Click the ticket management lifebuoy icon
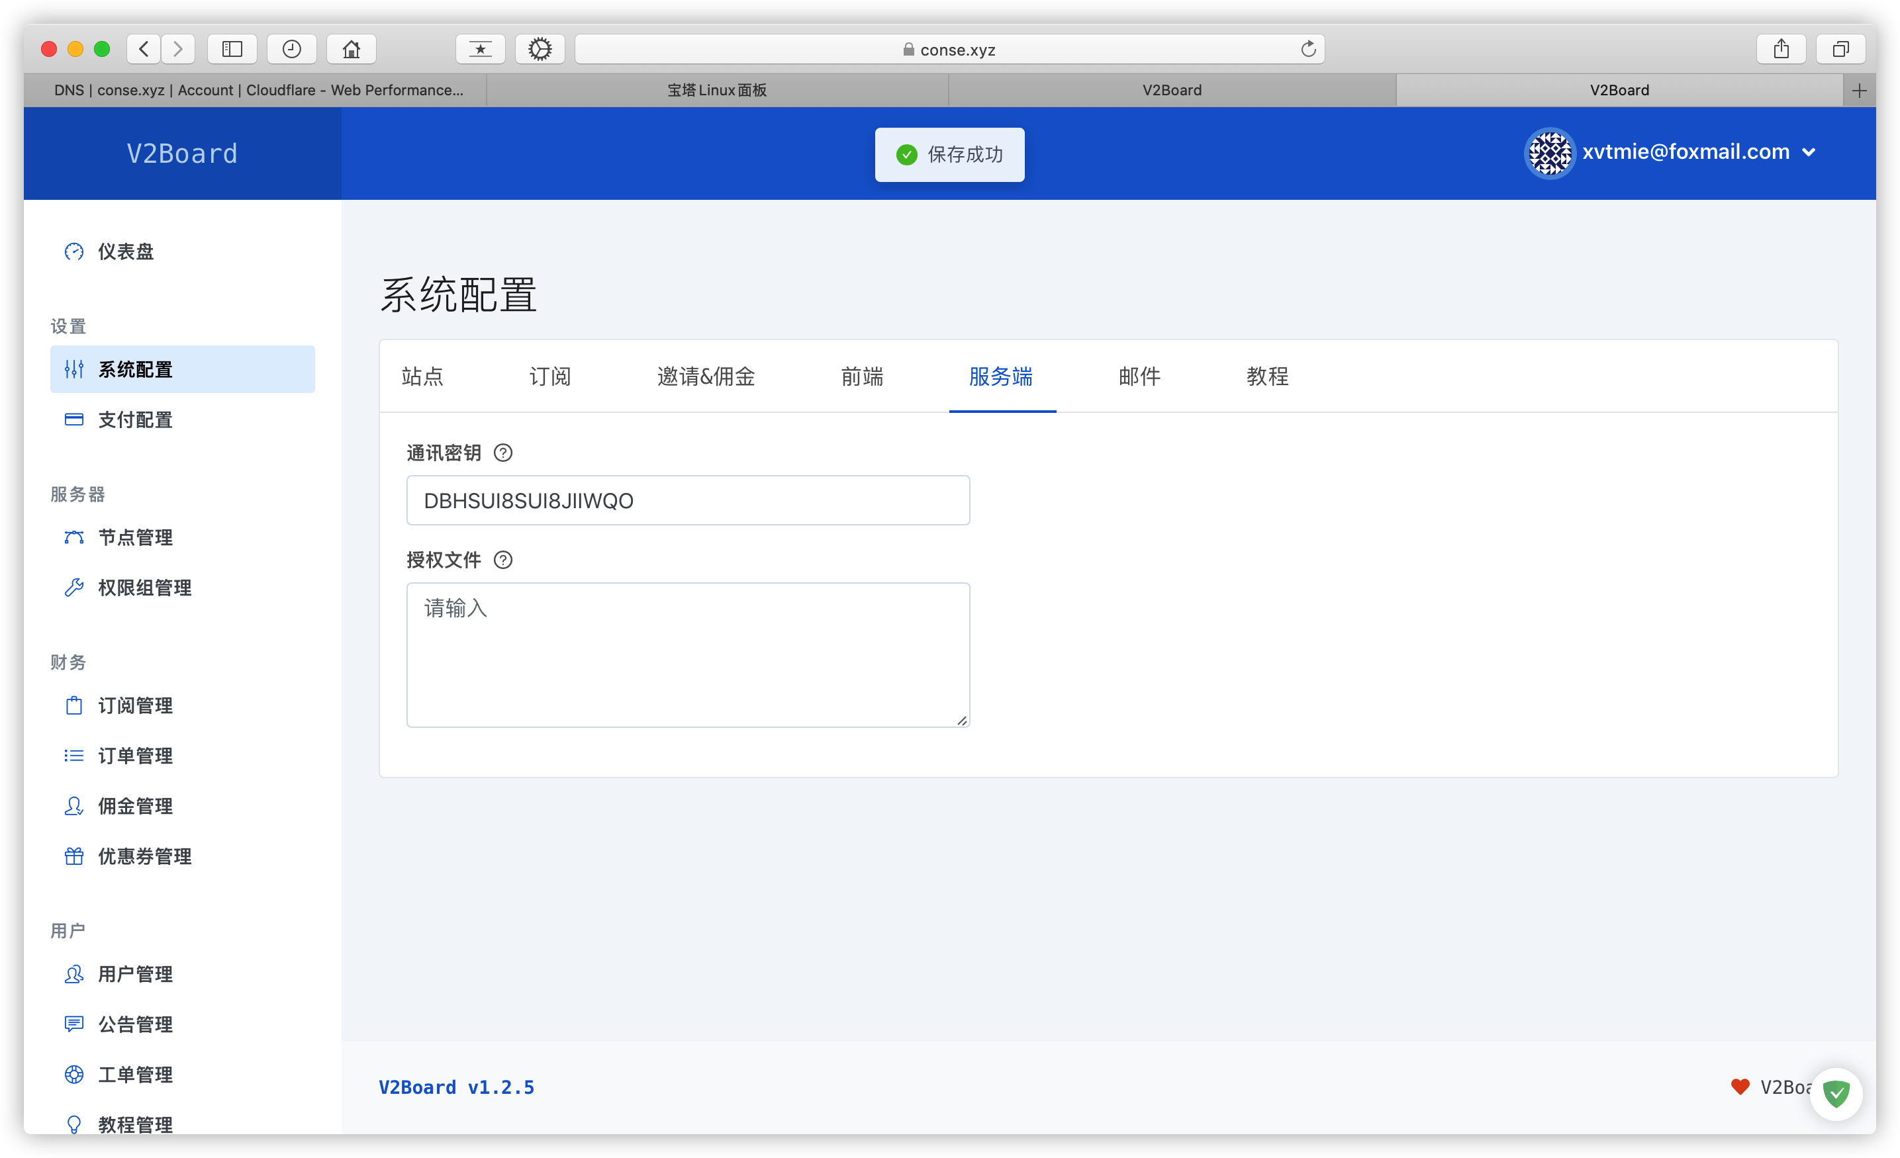 click(74, 1074)
